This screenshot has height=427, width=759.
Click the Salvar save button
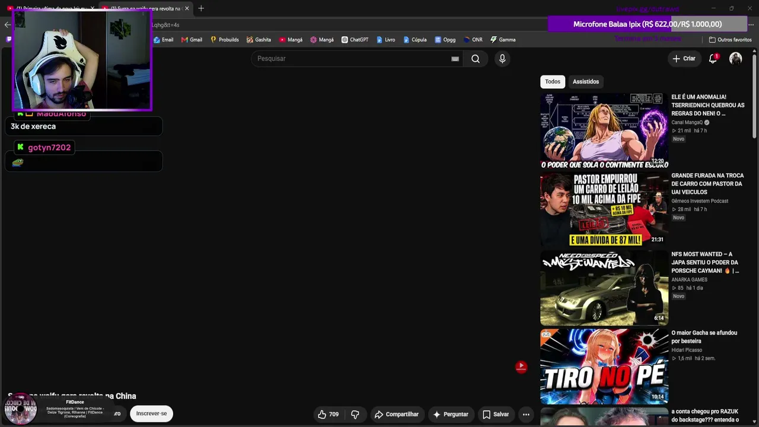tap(496, 415)
